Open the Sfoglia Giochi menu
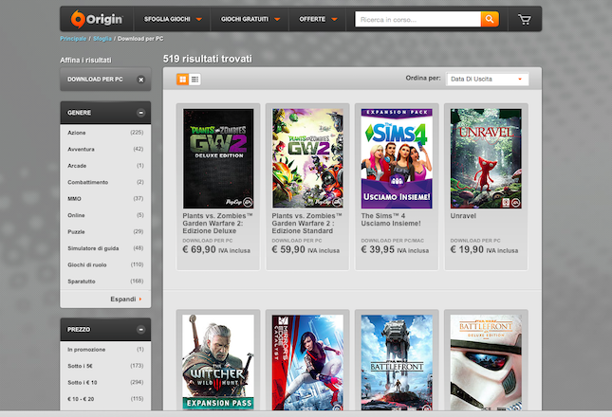This screenshot has width=612, height=417. (173, 19)
